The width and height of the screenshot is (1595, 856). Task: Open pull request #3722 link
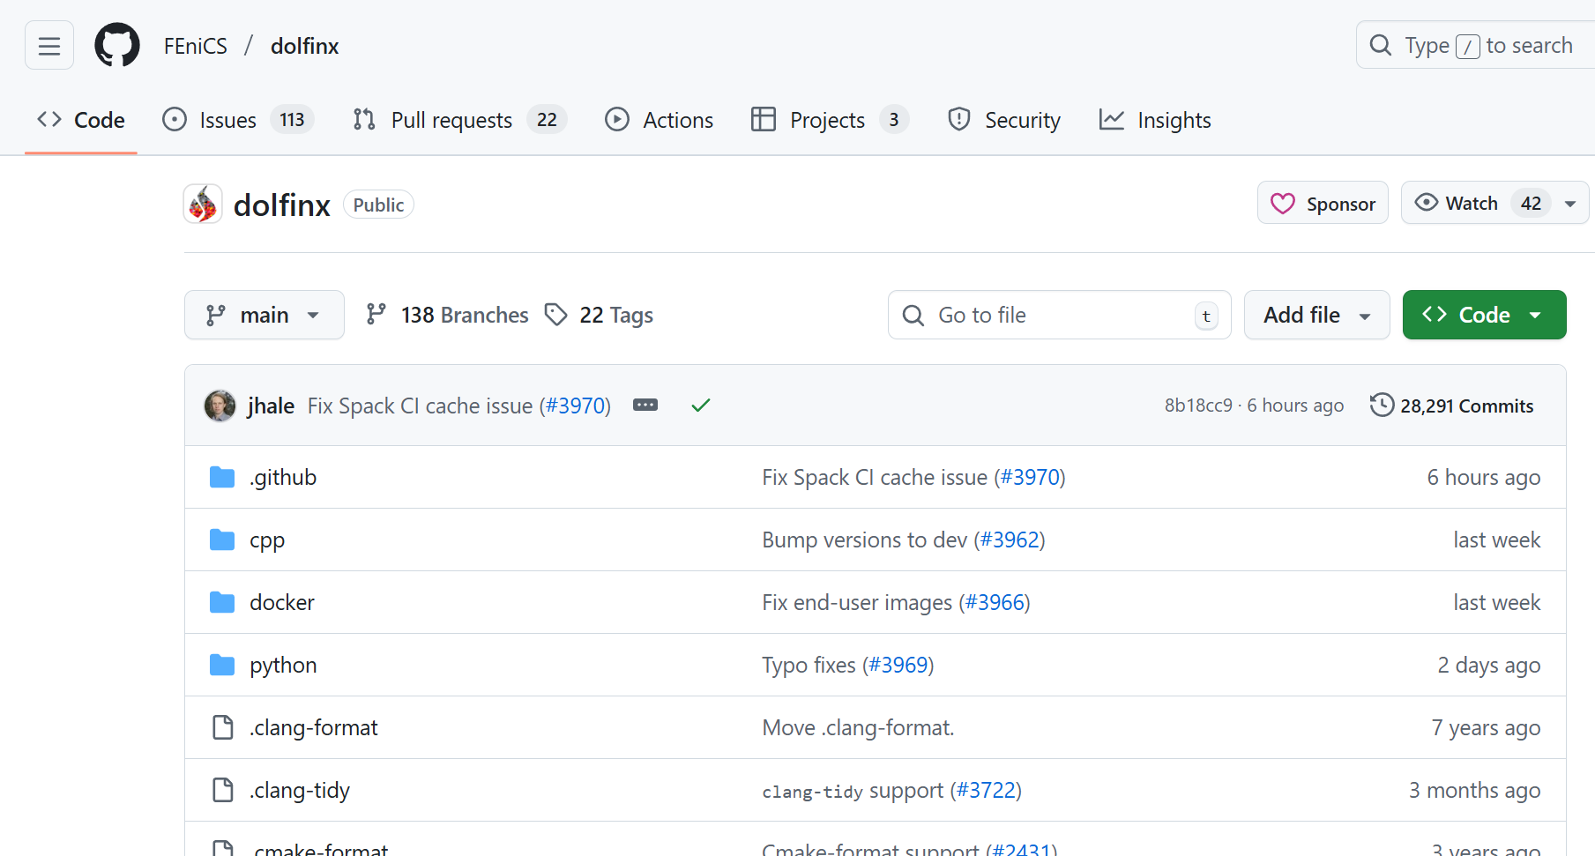987,790
